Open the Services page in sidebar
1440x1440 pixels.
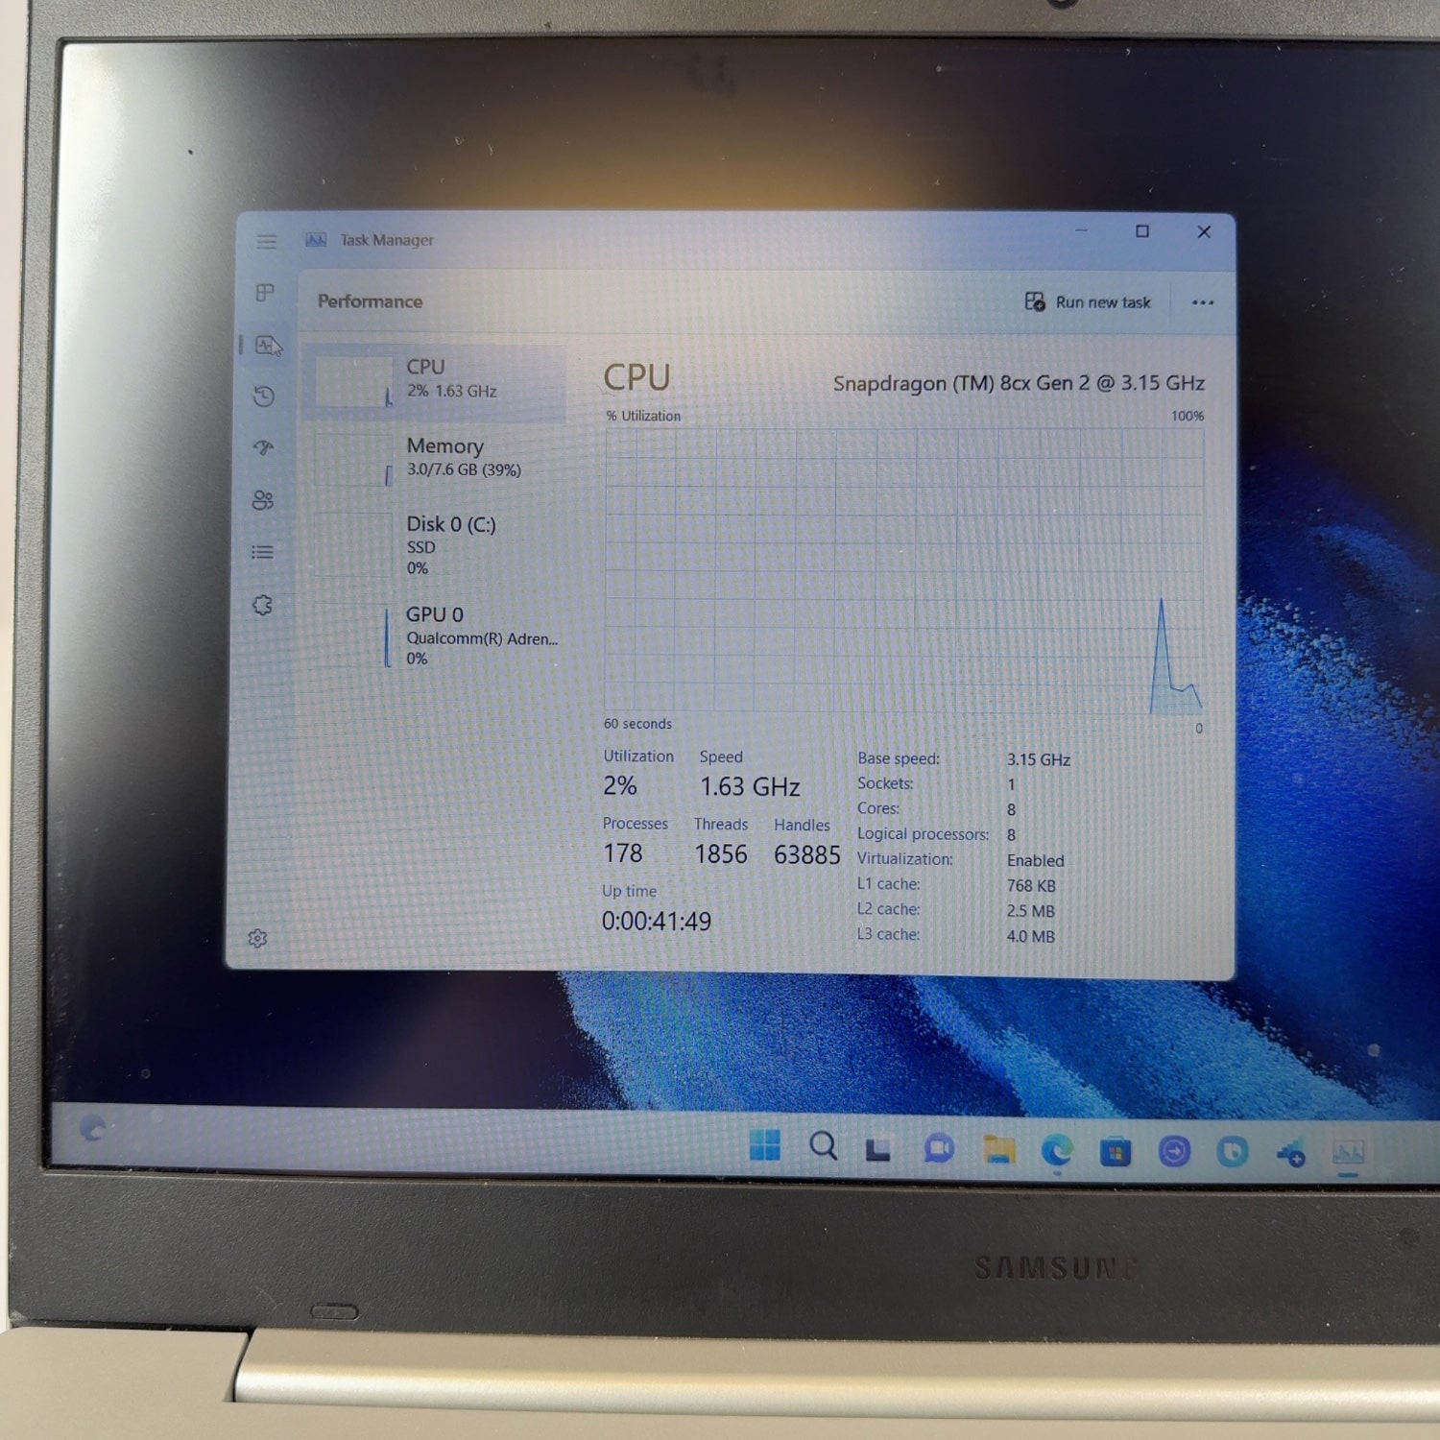point(262,605)
